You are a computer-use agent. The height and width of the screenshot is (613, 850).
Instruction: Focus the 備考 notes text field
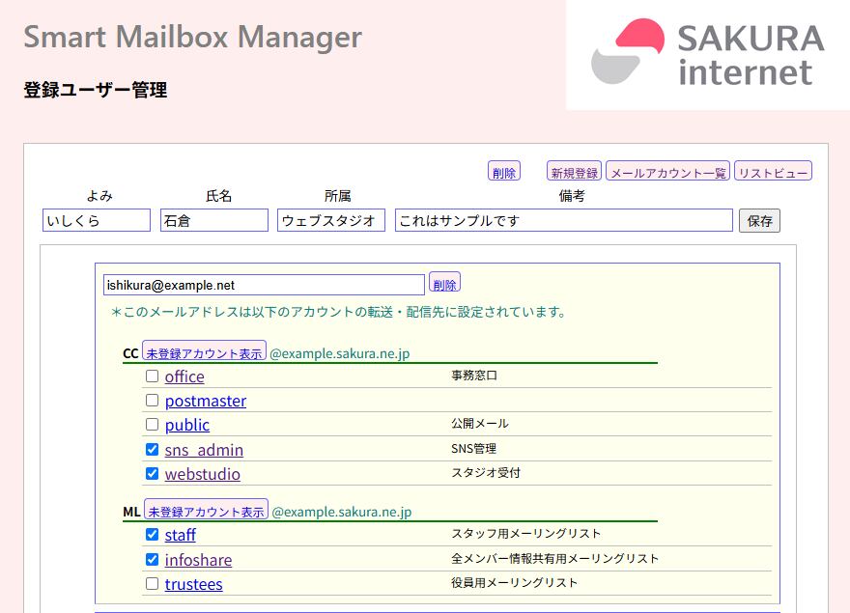(x=563, y=221)
